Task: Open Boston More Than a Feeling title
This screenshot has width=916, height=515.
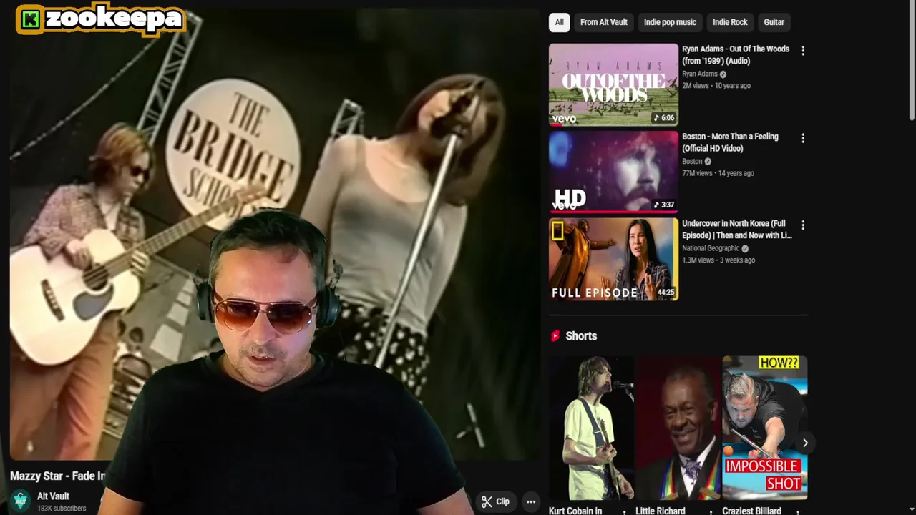Action: tap(730, 142)
